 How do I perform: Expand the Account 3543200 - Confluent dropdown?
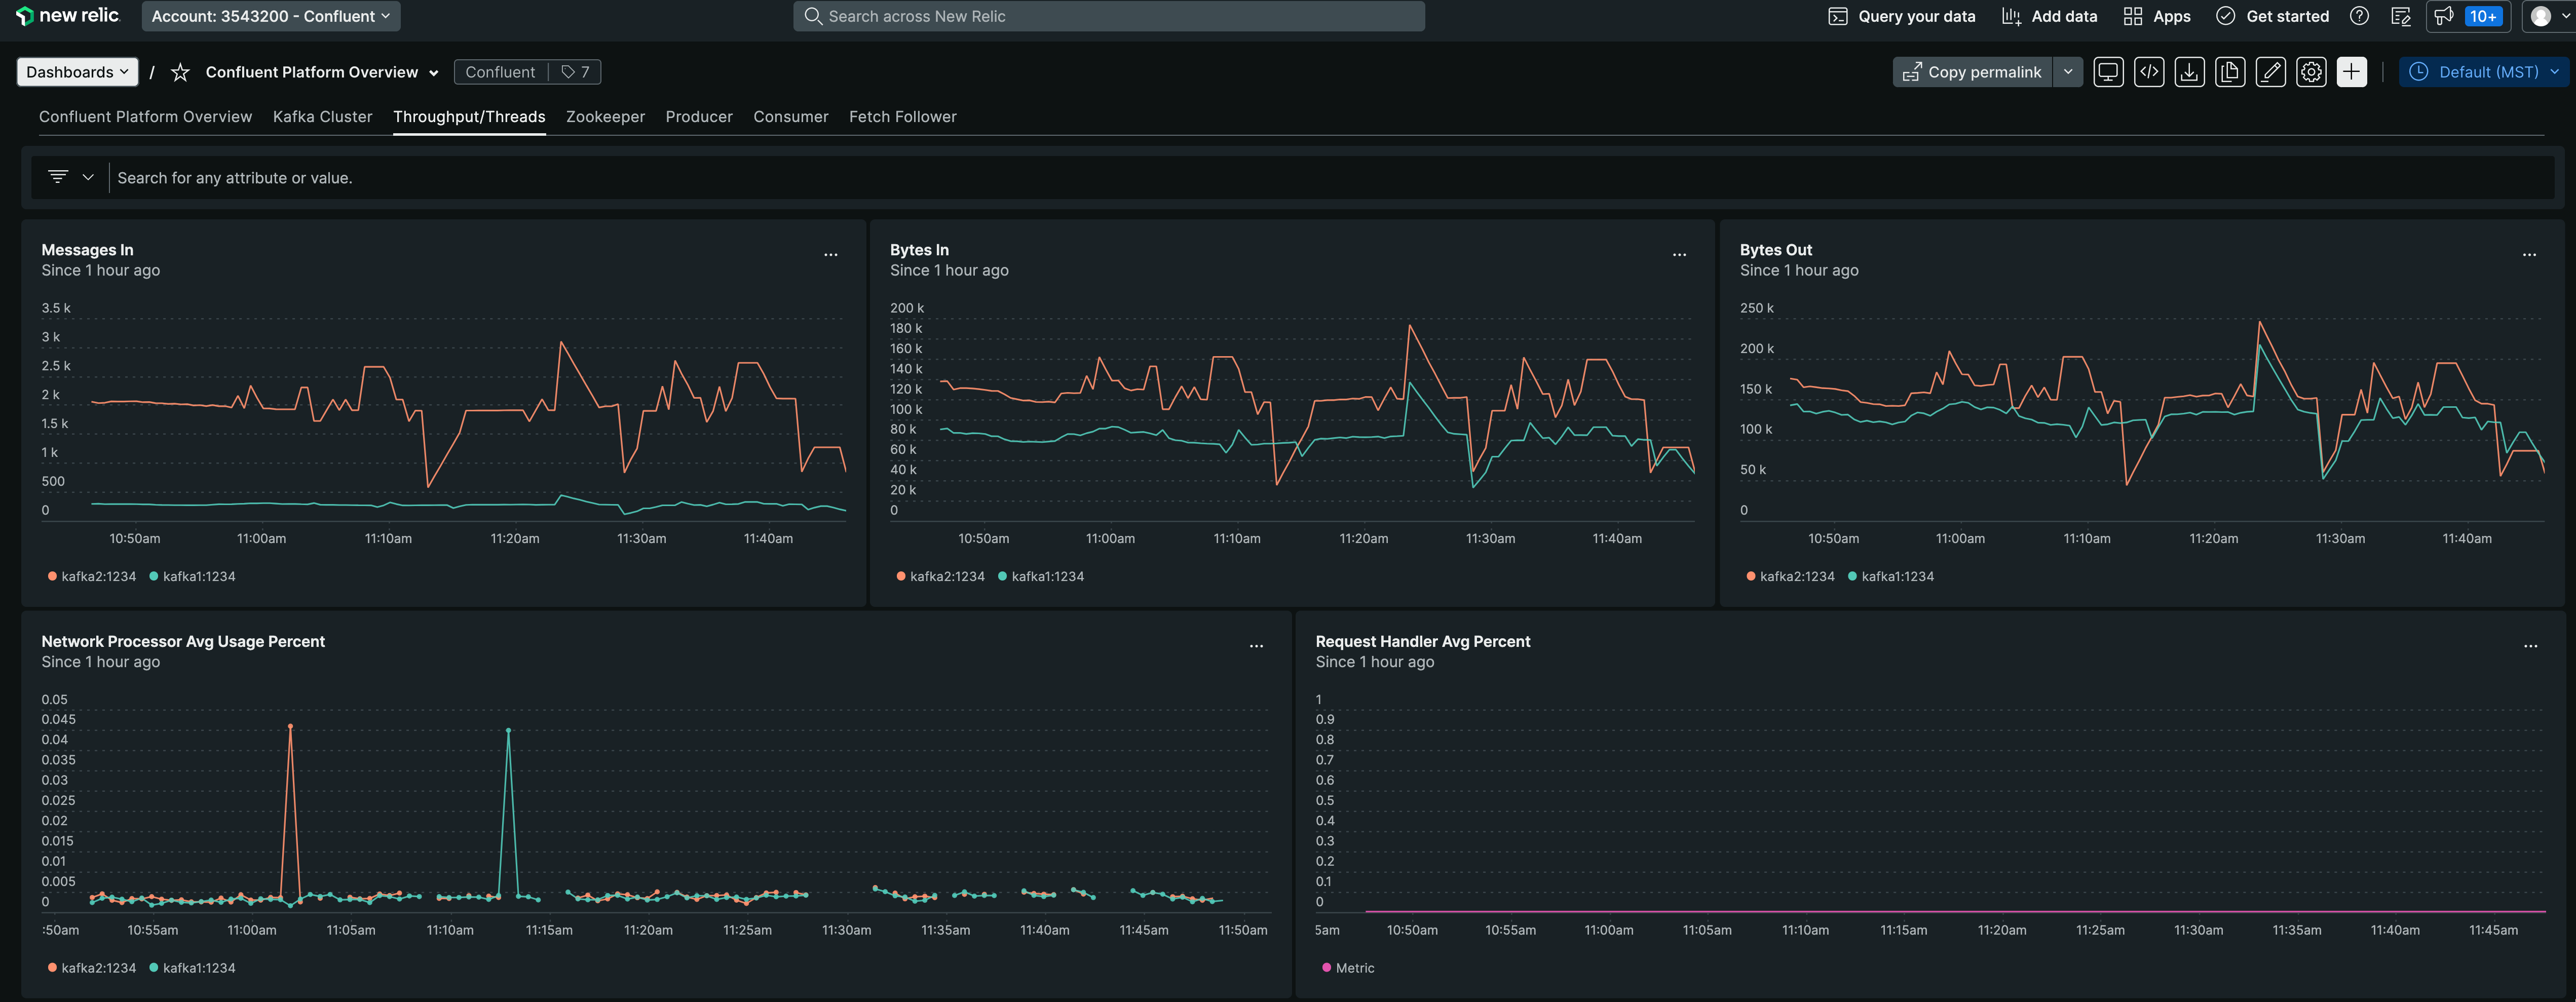270,16
